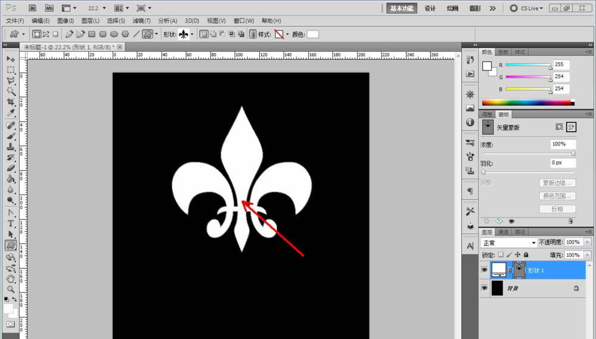Open the blend mode 正常 dropdown
Viewport: 596px width, 339px height.
(509, 243)
